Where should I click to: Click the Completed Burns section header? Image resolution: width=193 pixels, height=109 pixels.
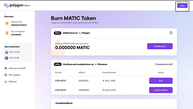pyautogui.click(x=64, y=103)
